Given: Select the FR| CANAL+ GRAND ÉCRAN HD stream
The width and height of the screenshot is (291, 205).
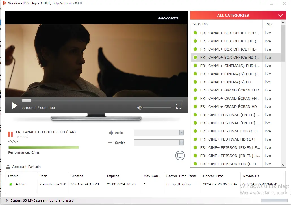Looking at the screenshot, I should click(x=228, y=106).
